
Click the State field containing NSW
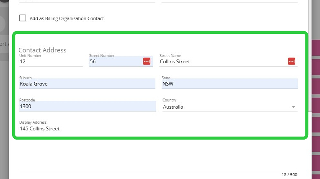tap(229, 84)
